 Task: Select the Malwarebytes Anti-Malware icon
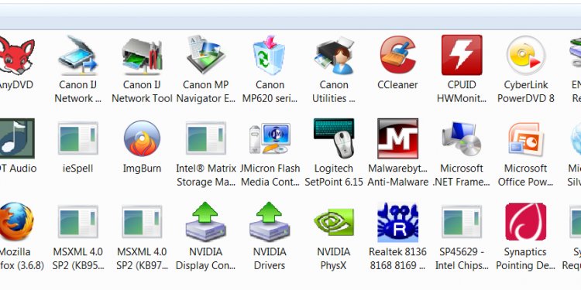point(398,138)
